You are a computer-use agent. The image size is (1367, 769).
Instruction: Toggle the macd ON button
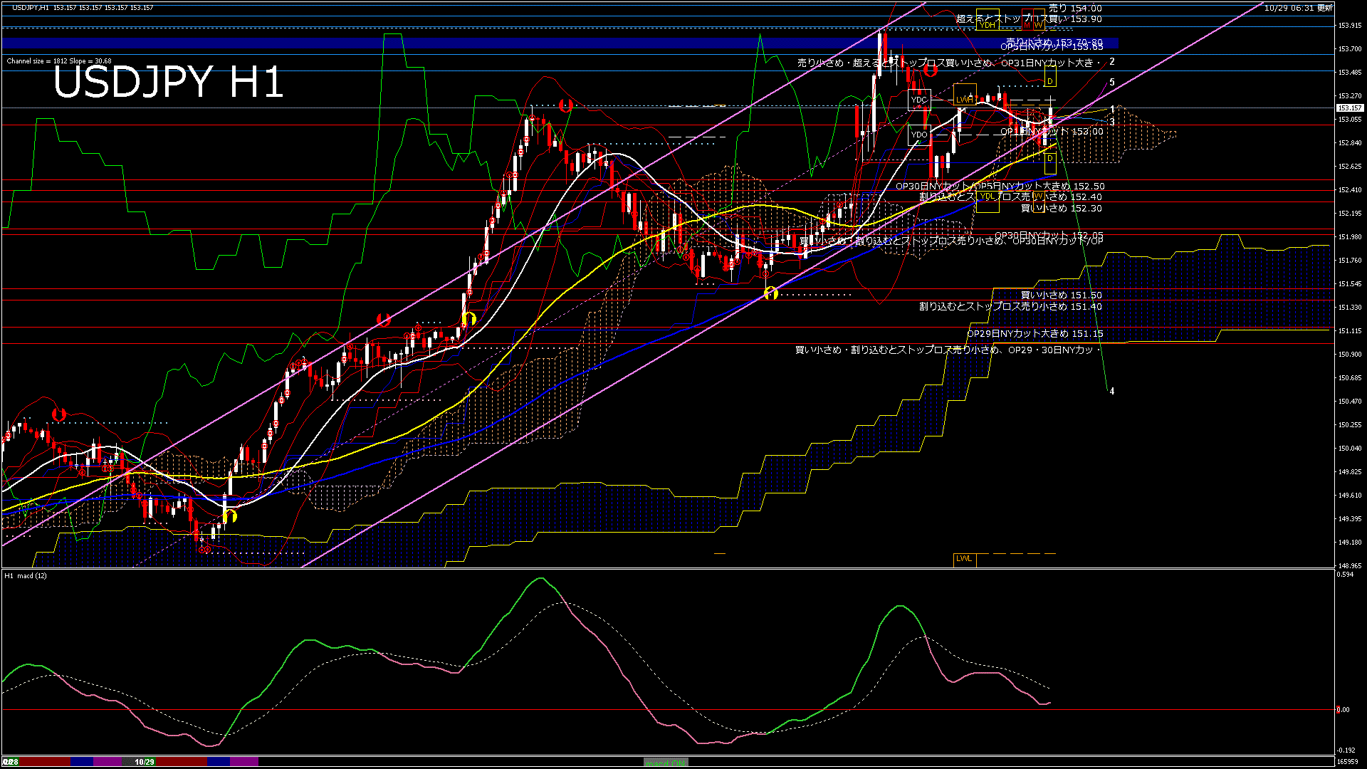click(x=666, y=763)
